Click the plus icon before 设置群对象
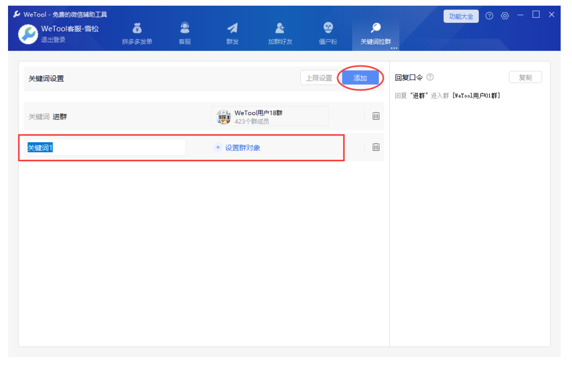Image resolution: width=572 pixels, height=367 pixels. (218, 148)
